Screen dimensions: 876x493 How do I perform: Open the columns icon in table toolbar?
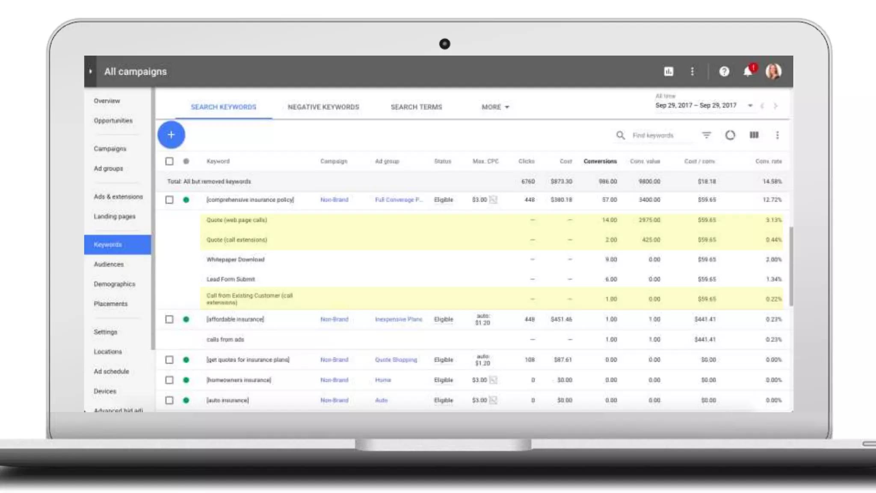(x=754, y=135)
